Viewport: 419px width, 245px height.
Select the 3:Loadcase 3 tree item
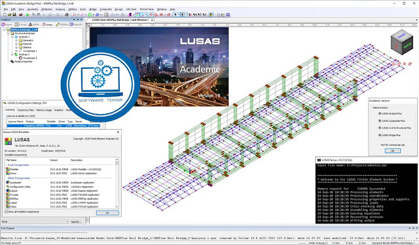30,58
